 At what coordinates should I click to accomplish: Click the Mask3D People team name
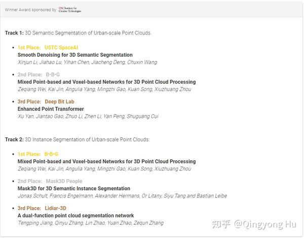point(64,181)
